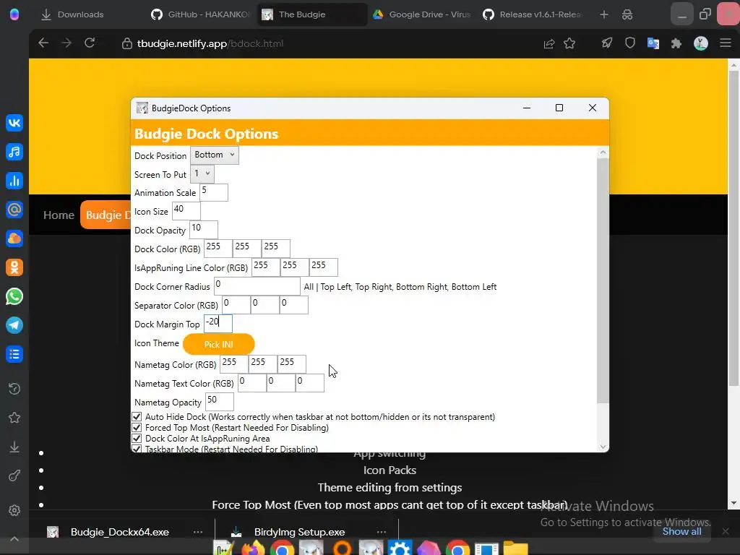Image resolution: width=740 pixels, height=555 pixels.
Task: Open BirdyImg Setup.exe download
Action: (299, 532)
